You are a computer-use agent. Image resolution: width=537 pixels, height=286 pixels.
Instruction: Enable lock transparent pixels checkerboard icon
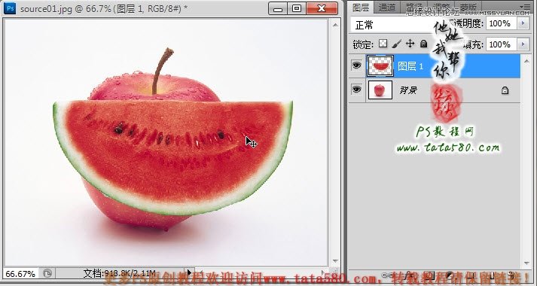click(x=383, y=44)
